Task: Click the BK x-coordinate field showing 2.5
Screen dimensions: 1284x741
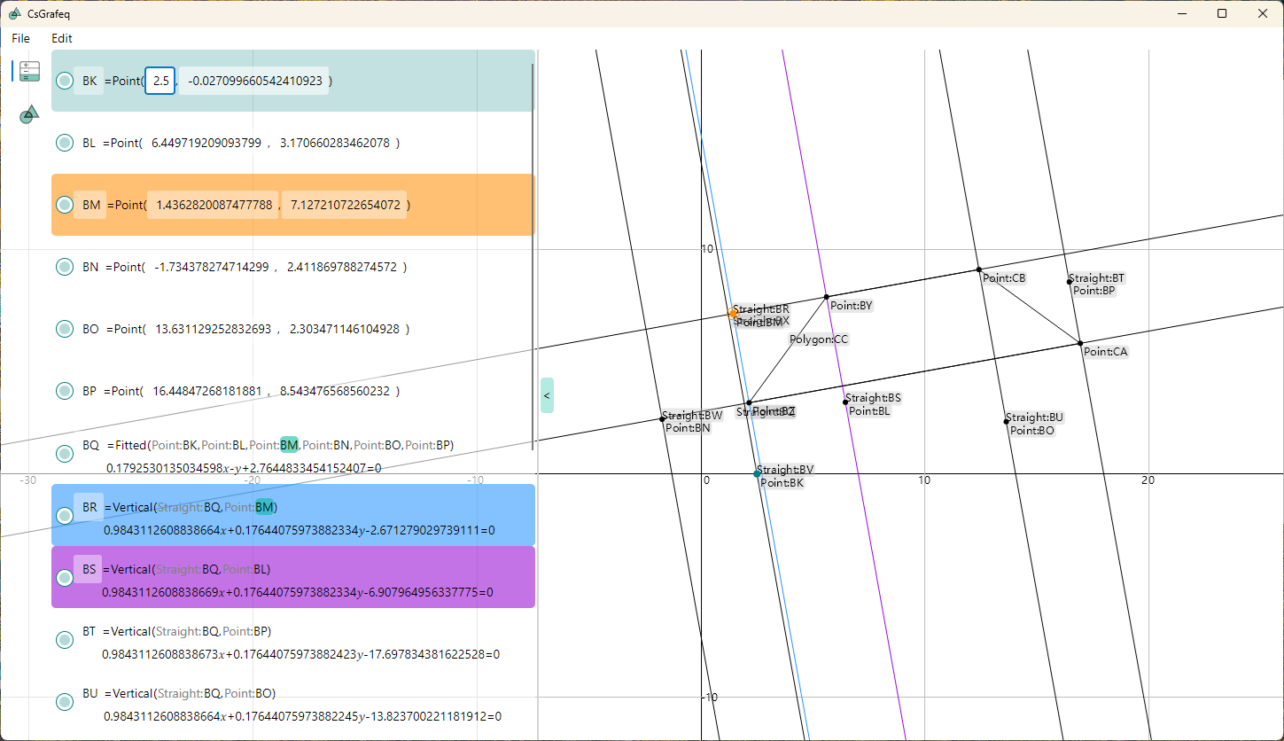Action: pyautogui.click(x=160, y=81)
